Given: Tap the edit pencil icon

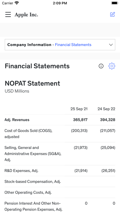Looking at the screenshot, I should click(x=113, y=14).
